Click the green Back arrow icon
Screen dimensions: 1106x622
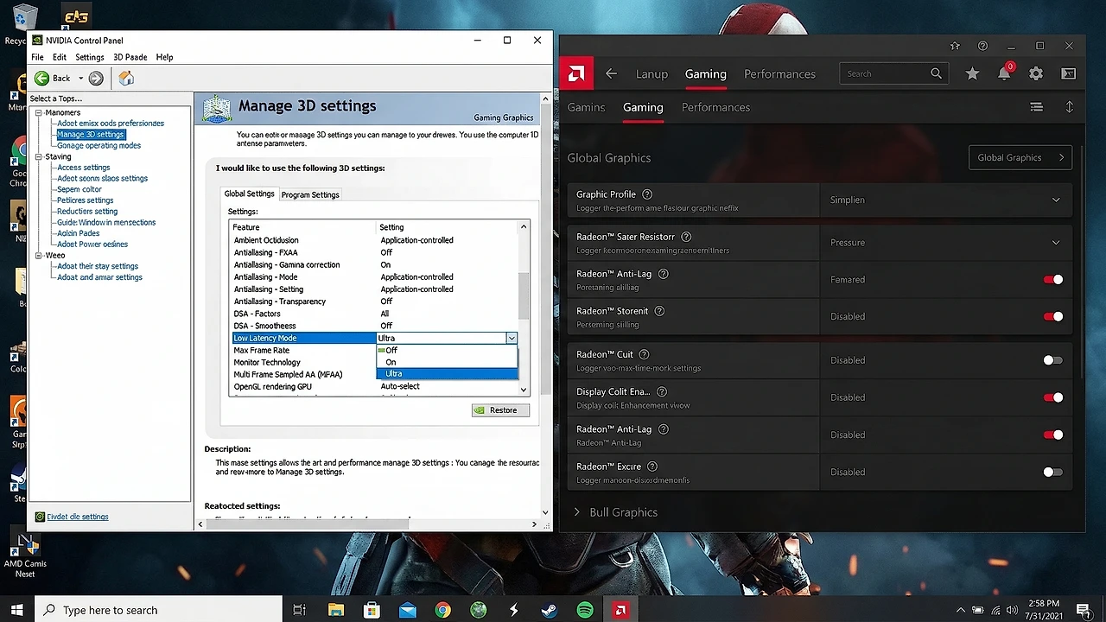point(41,79)
